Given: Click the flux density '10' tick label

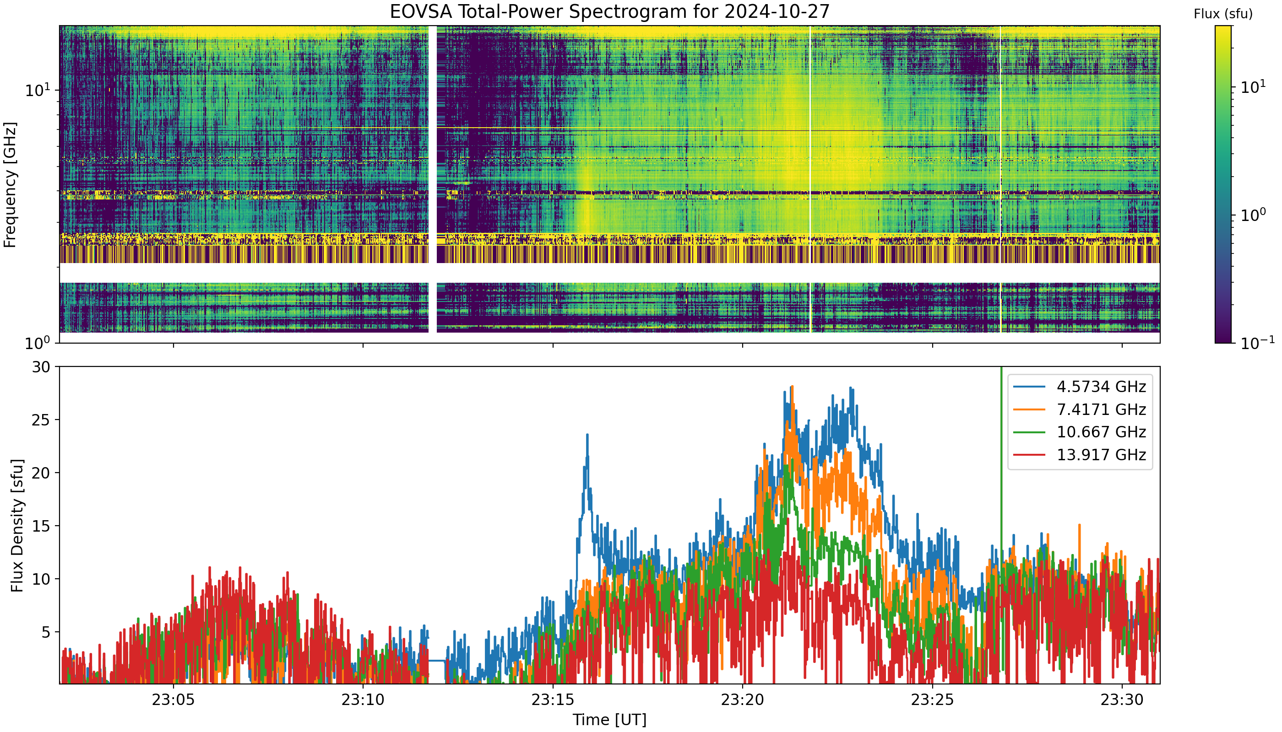Looking at the screenshot, I should (41, 579).
